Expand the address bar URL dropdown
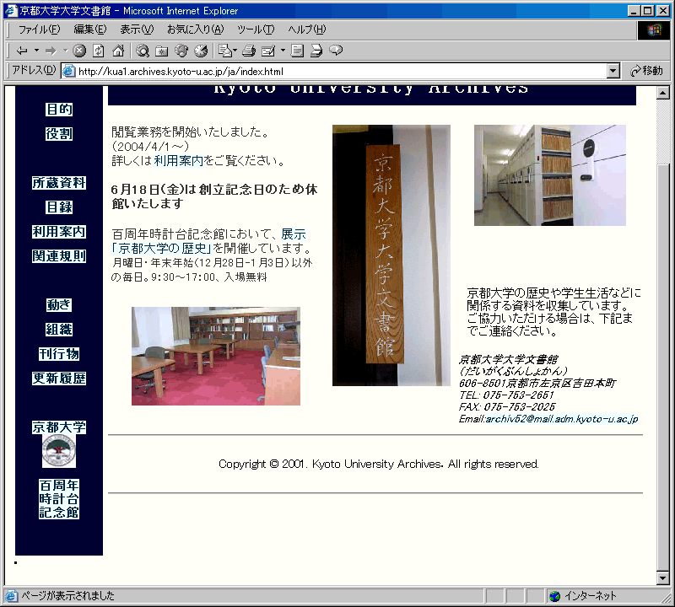This screenshot has width=675, height=607. [x=613, y=71]
